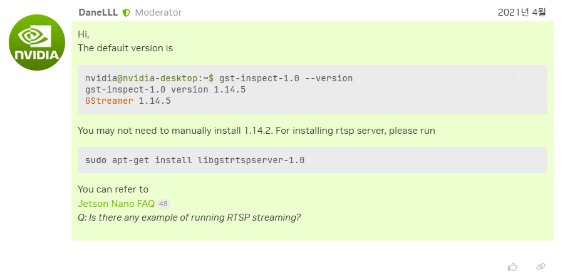Click the Moderator title label

(158, 12)
